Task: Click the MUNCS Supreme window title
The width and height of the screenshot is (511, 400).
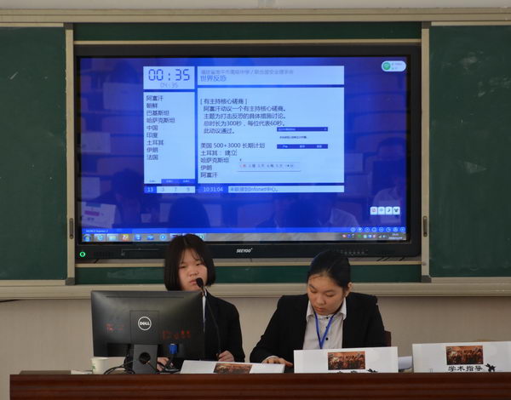Action: (96, 231)
